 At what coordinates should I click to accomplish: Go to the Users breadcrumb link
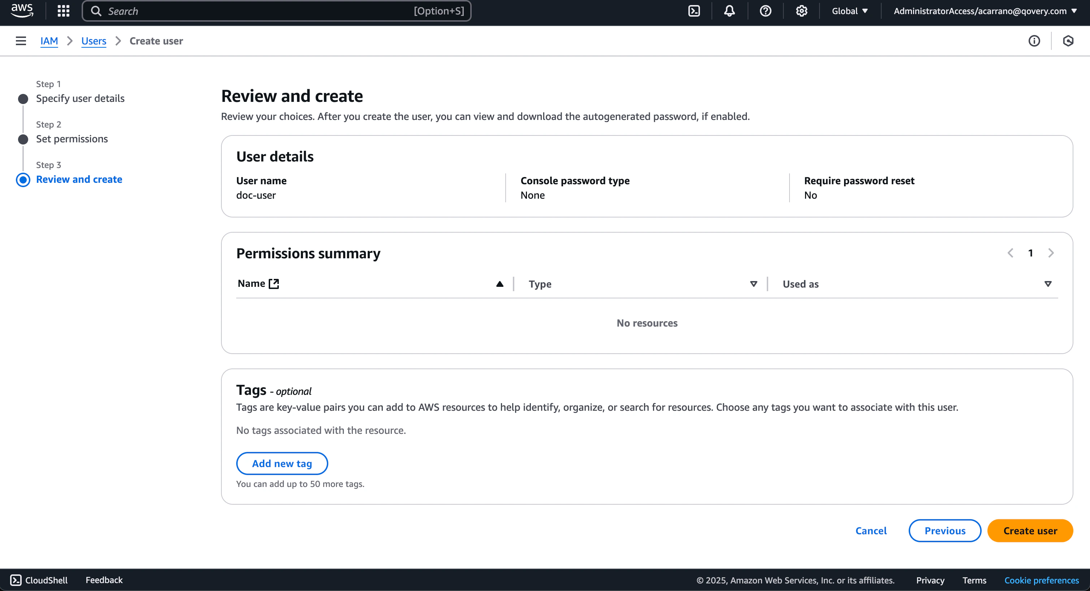click(x=93, y=41)
